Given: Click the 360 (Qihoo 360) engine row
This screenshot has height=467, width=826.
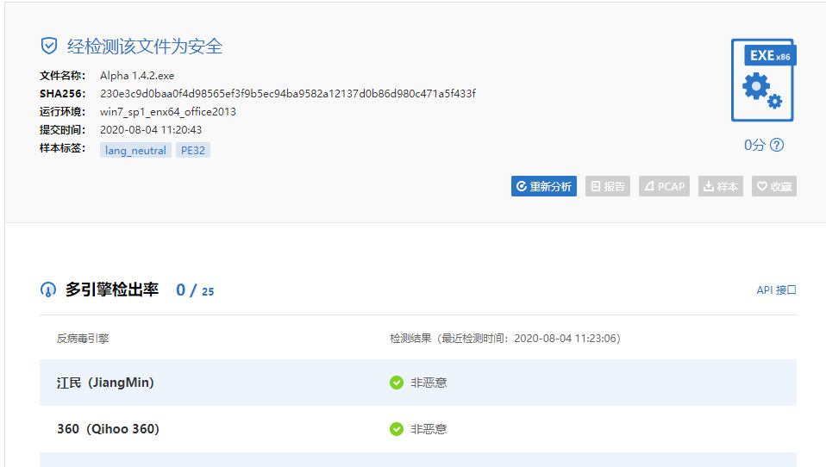Looking at the screenshot, I should [x=108, y=429].
